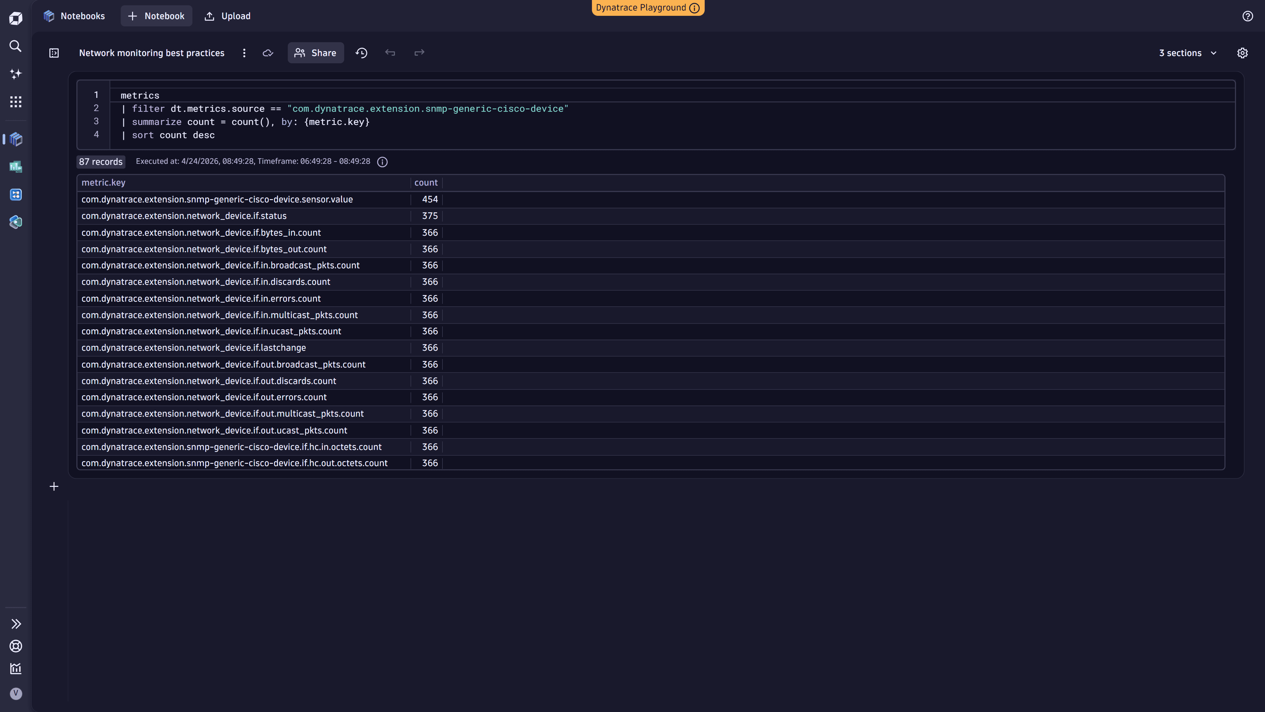Select the if.out.multicast_pkts.count row
This screenshot has height=712, width=1265.
(x=651, y=414)
